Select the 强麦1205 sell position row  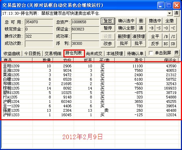[x=90, y=110]
